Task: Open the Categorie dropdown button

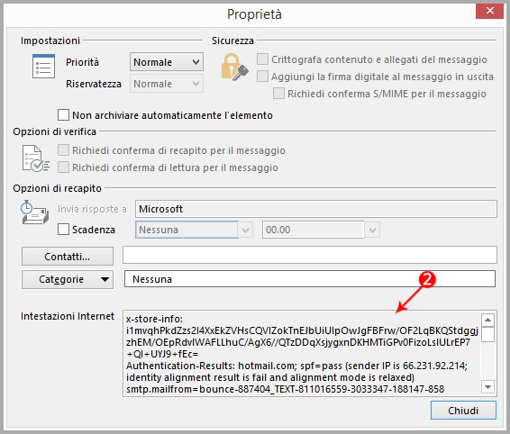Action: click(x=68, y=279)
